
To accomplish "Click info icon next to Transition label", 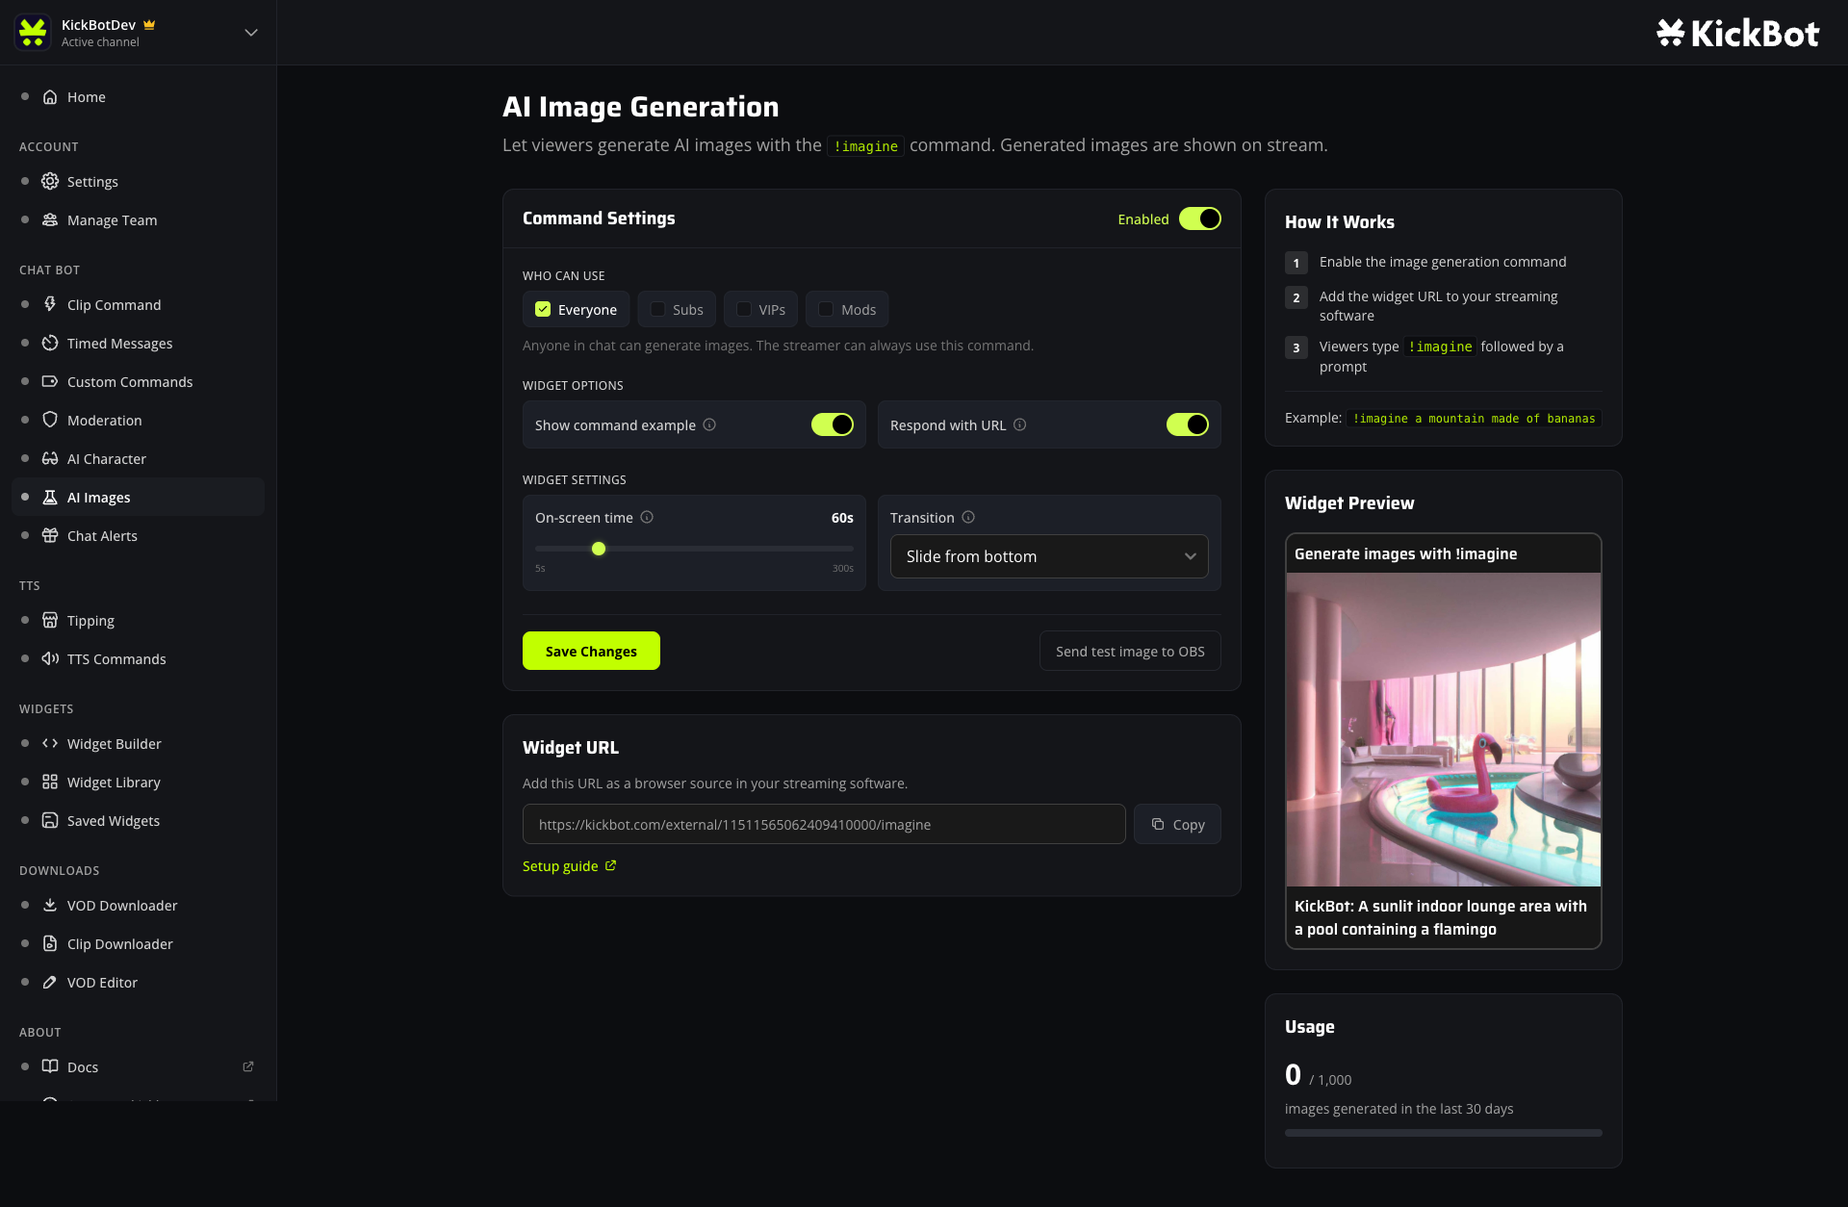I will 968,517.
